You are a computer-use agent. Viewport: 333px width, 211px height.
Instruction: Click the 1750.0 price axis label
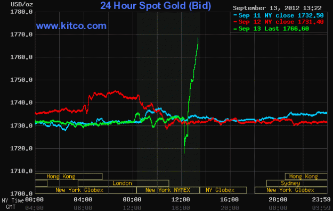[21, 80]
